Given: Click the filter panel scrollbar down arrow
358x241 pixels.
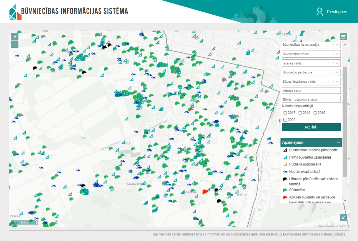Looking at the screenshot, I should [345, 200].
